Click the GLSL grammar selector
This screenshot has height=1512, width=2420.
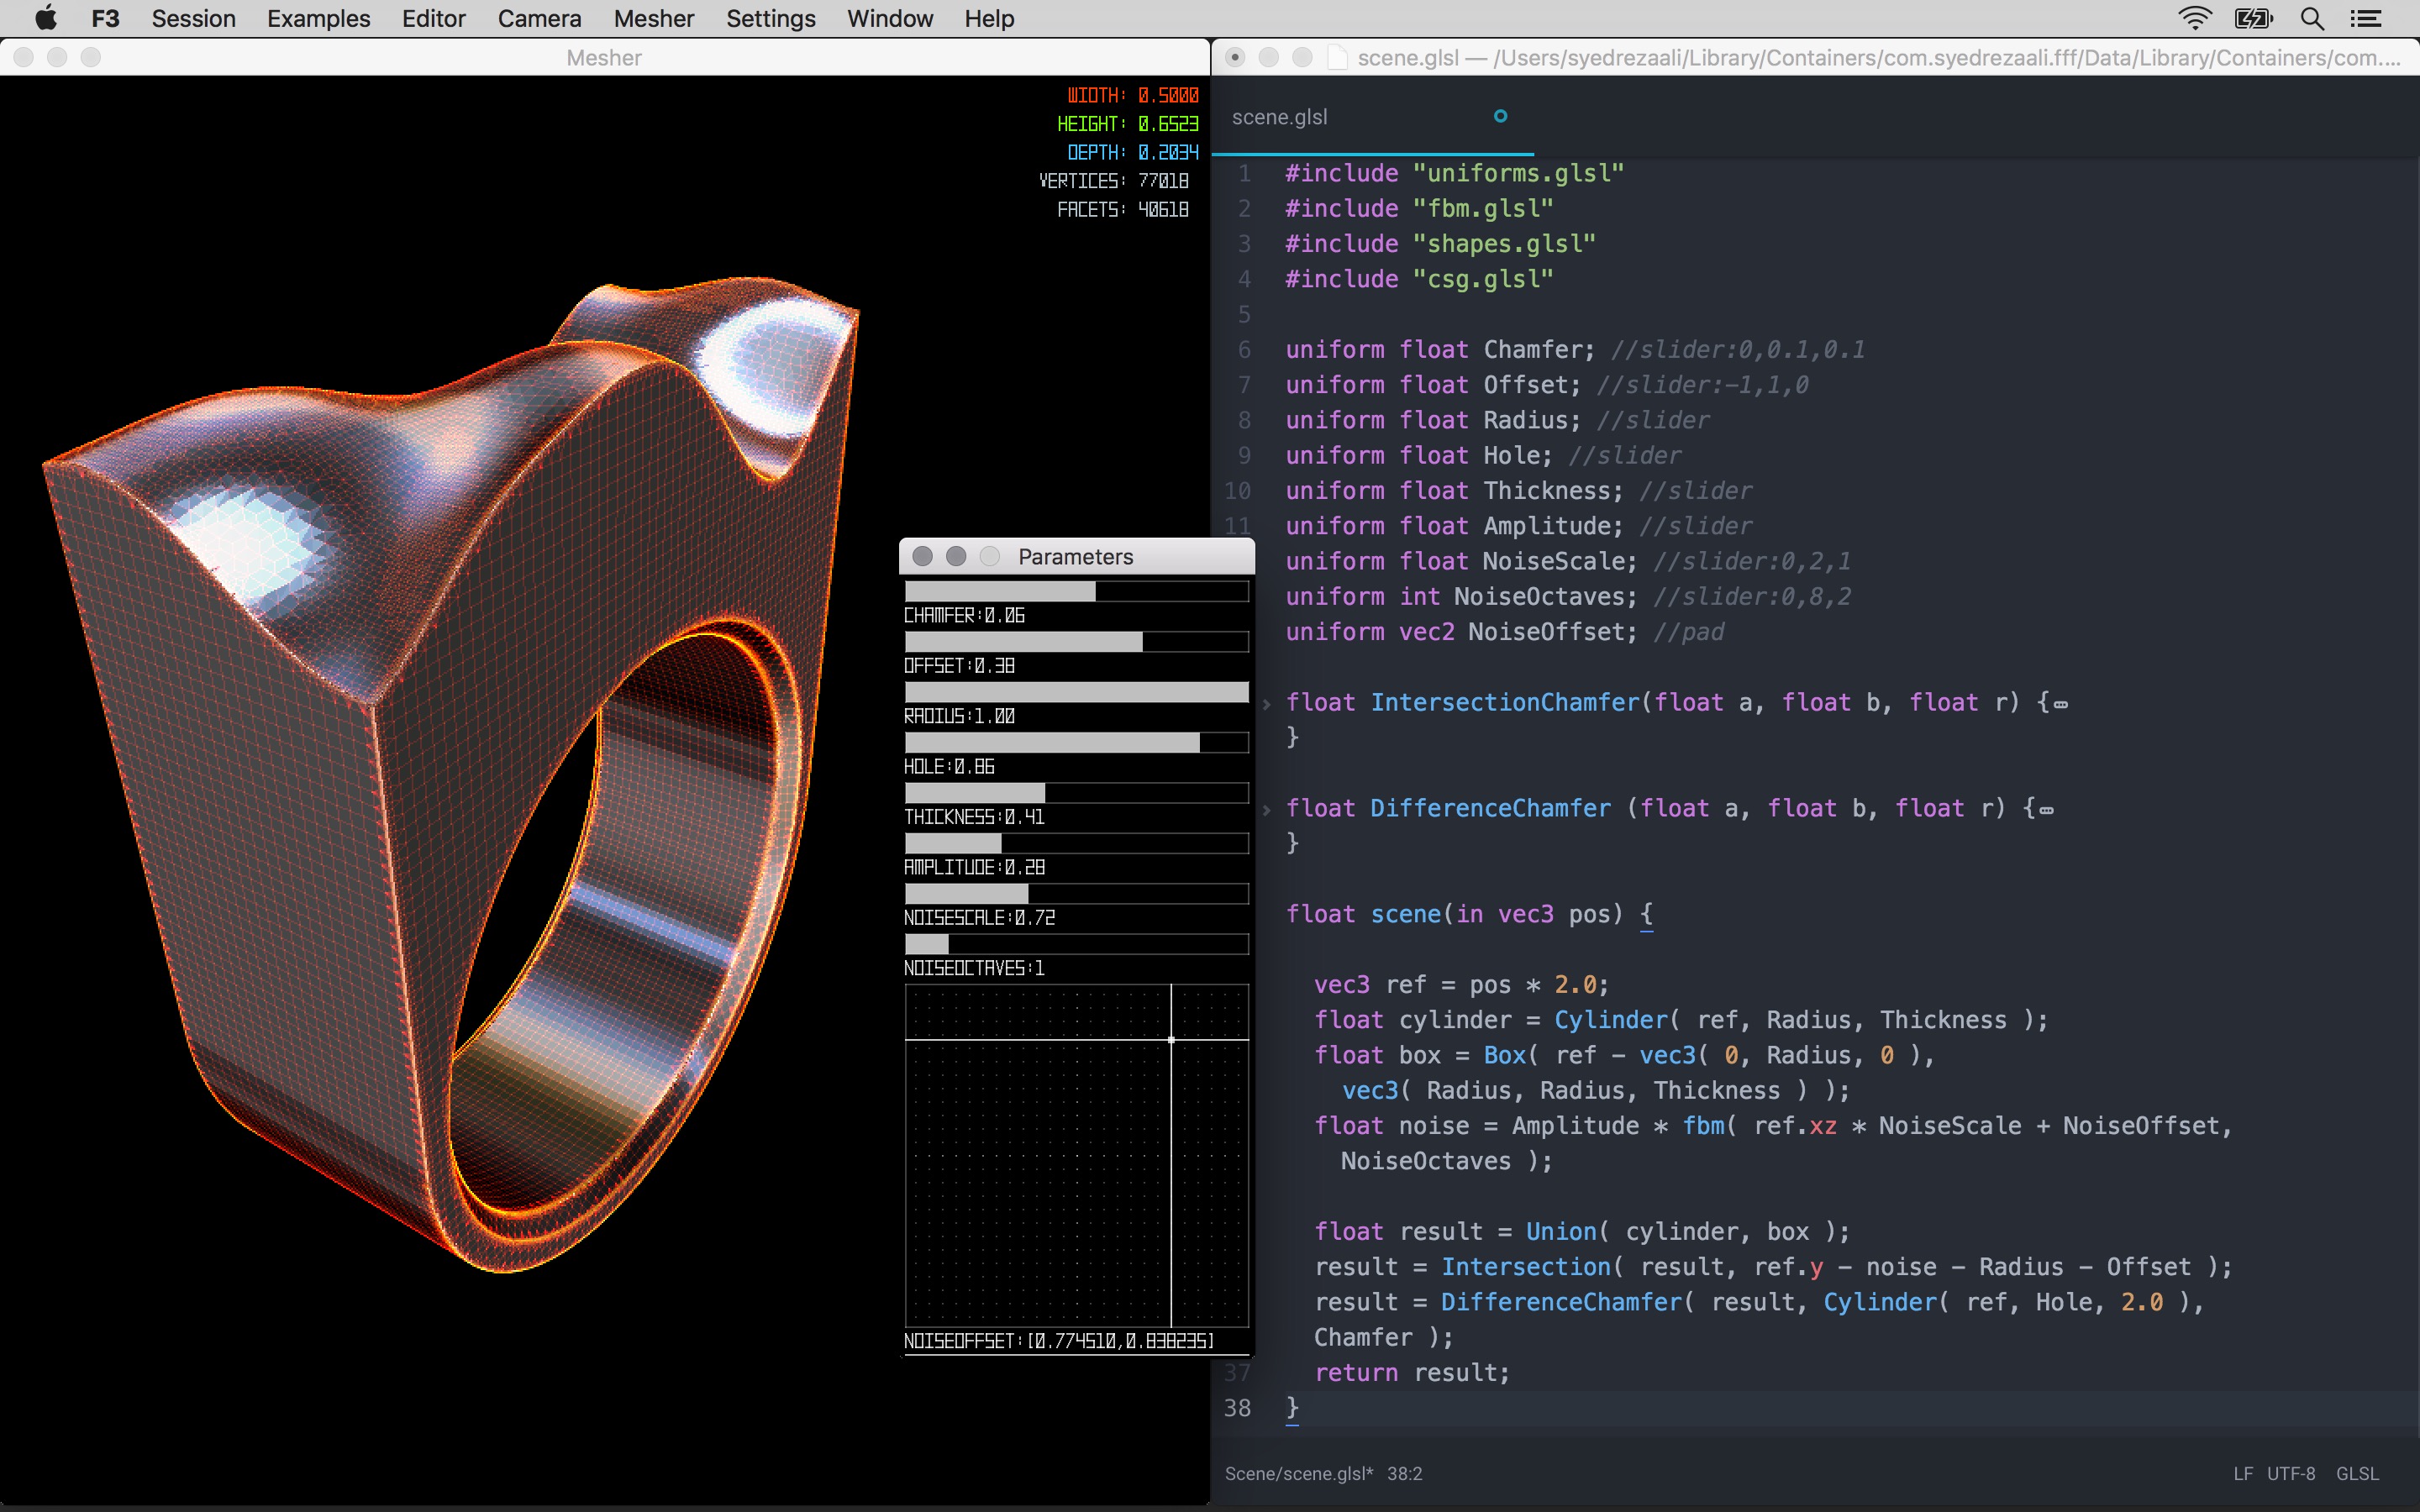[x=2357, y=1473]
